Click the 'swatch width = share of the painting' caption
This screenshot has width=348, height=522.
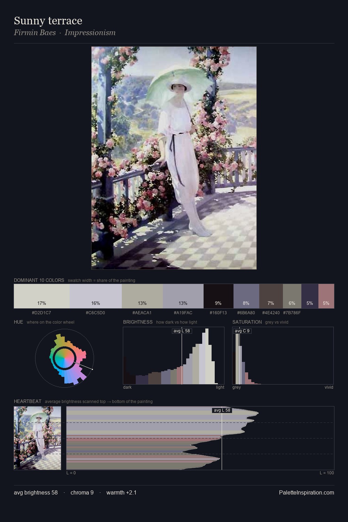(102, 280)
